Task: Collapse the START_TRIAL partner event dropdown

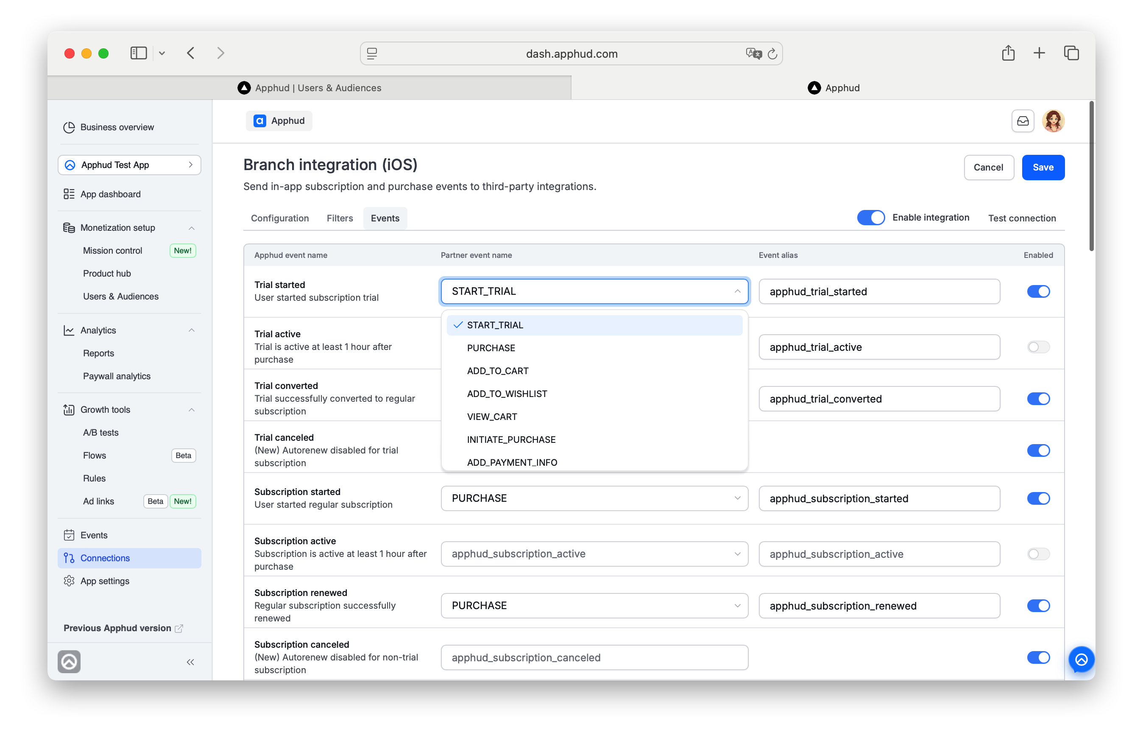Action: 594,291
